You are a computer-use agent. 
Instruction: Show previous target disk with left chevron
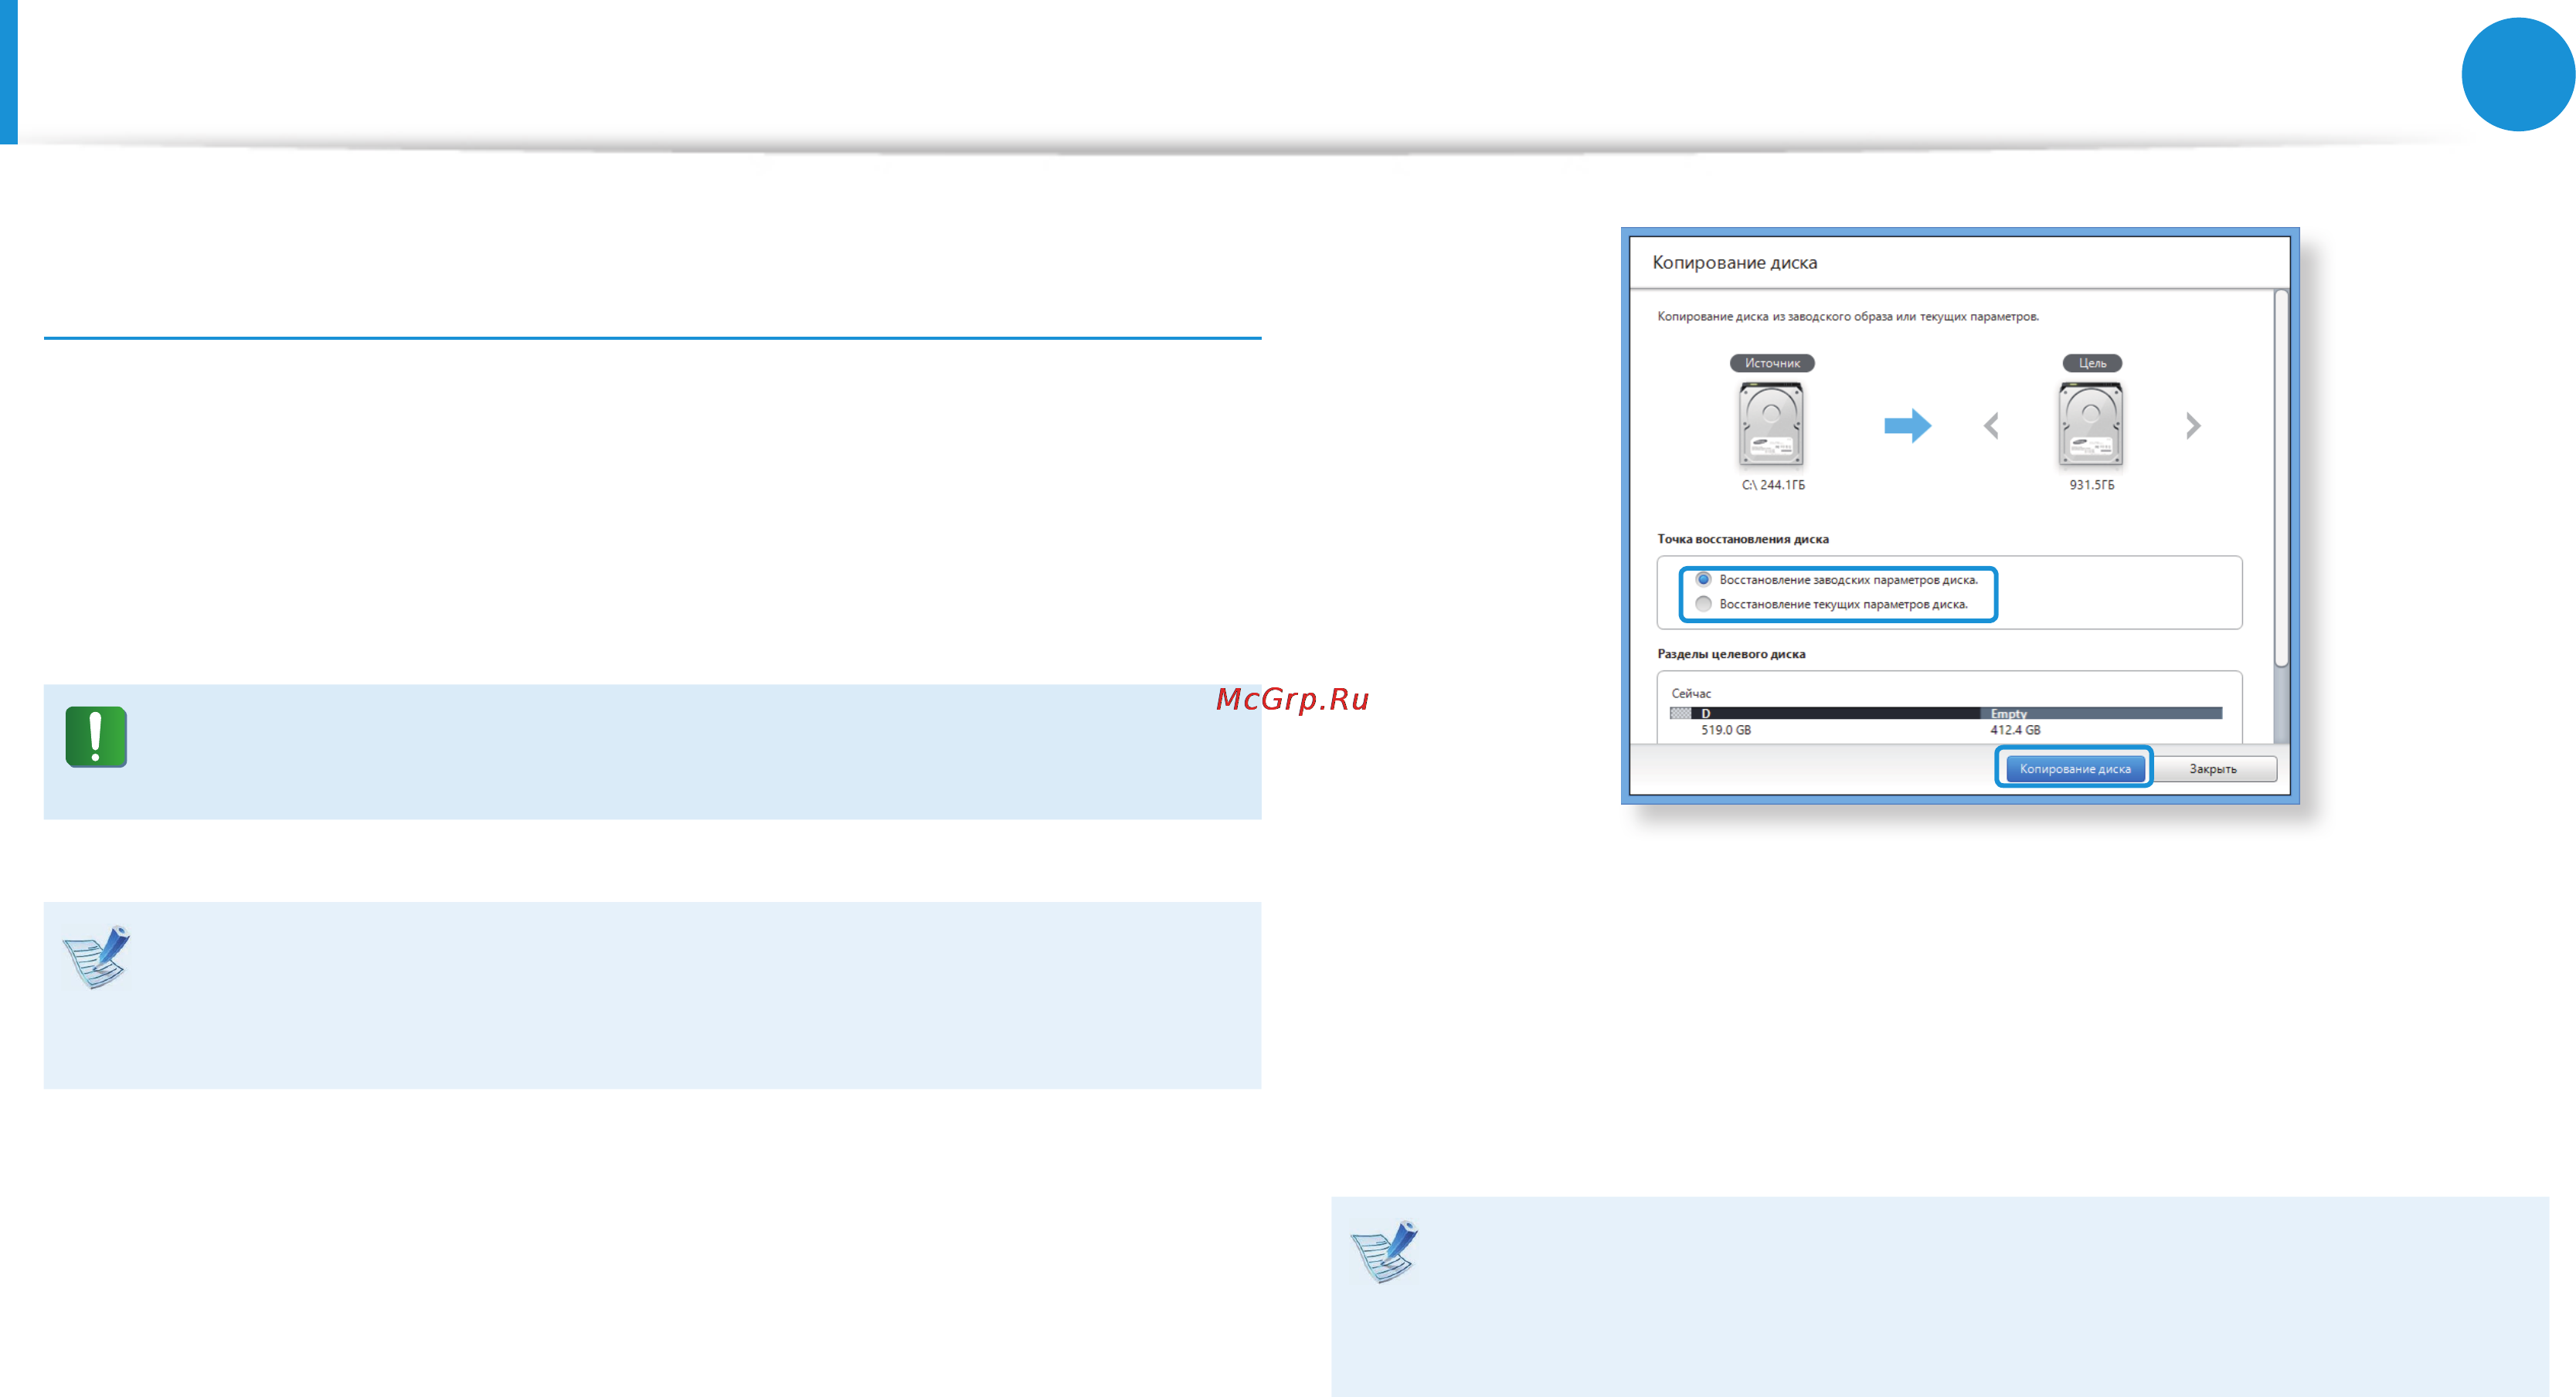[1991, 426]
